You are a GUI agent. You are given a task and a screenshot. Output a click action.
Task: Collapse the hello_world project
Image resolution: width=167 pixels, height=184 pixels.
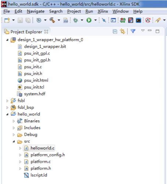pyautogui.click(x=7, y=114)
